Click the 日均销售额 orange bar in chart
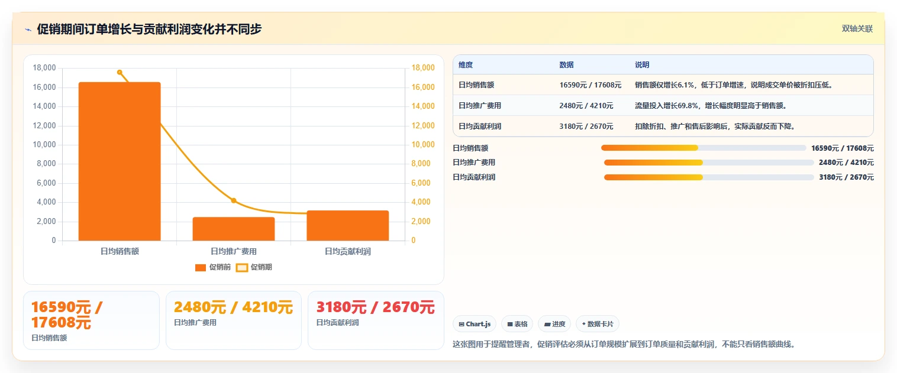Image resolution: width=897 pixels, height=373 pixels. coord(120,161)
